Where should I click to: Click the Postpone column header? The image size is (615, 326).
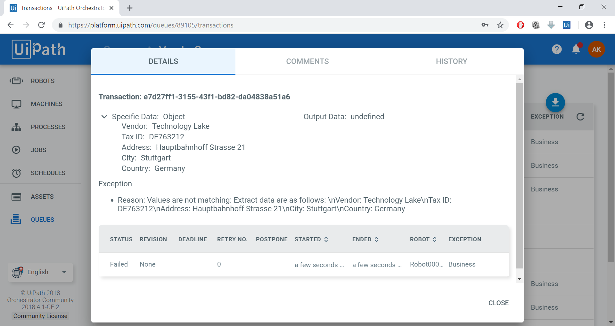click(x=272, y=239)
